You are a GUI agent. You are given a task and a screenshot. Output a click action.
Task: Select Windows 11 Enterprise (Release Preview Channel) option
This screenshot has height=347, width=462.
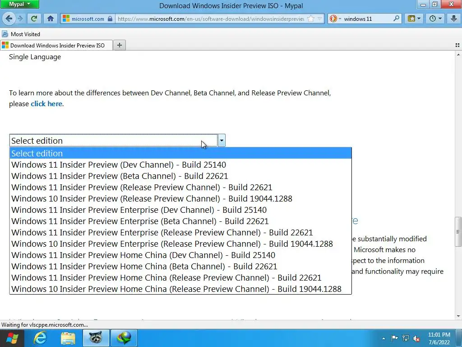click(x=180, y=233)
